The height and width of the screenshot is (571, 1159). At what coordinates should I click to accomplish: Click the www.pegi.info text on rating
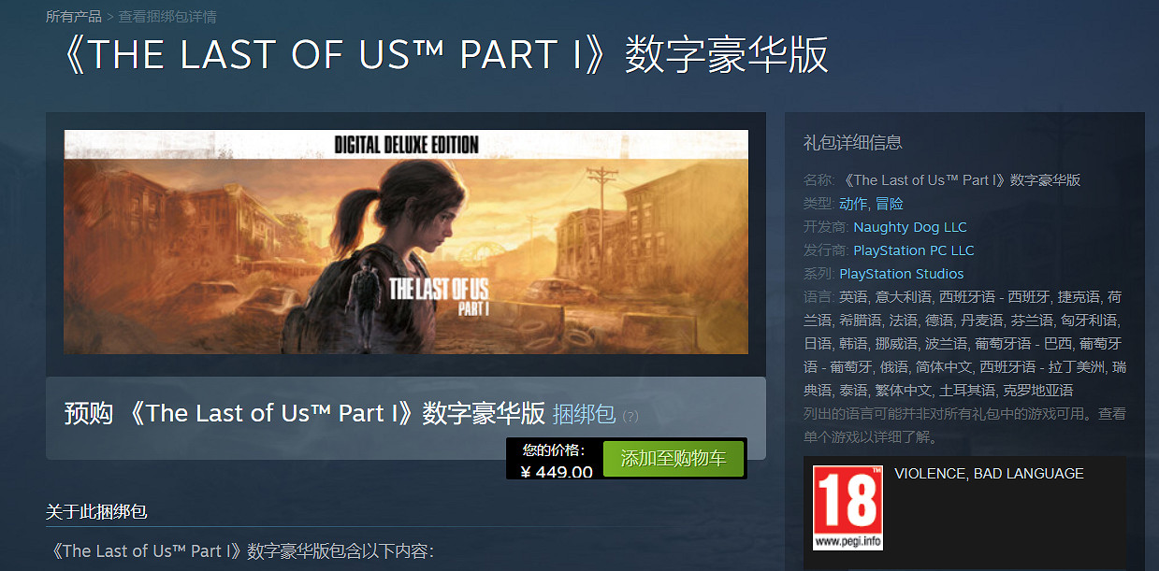[847, 541]
